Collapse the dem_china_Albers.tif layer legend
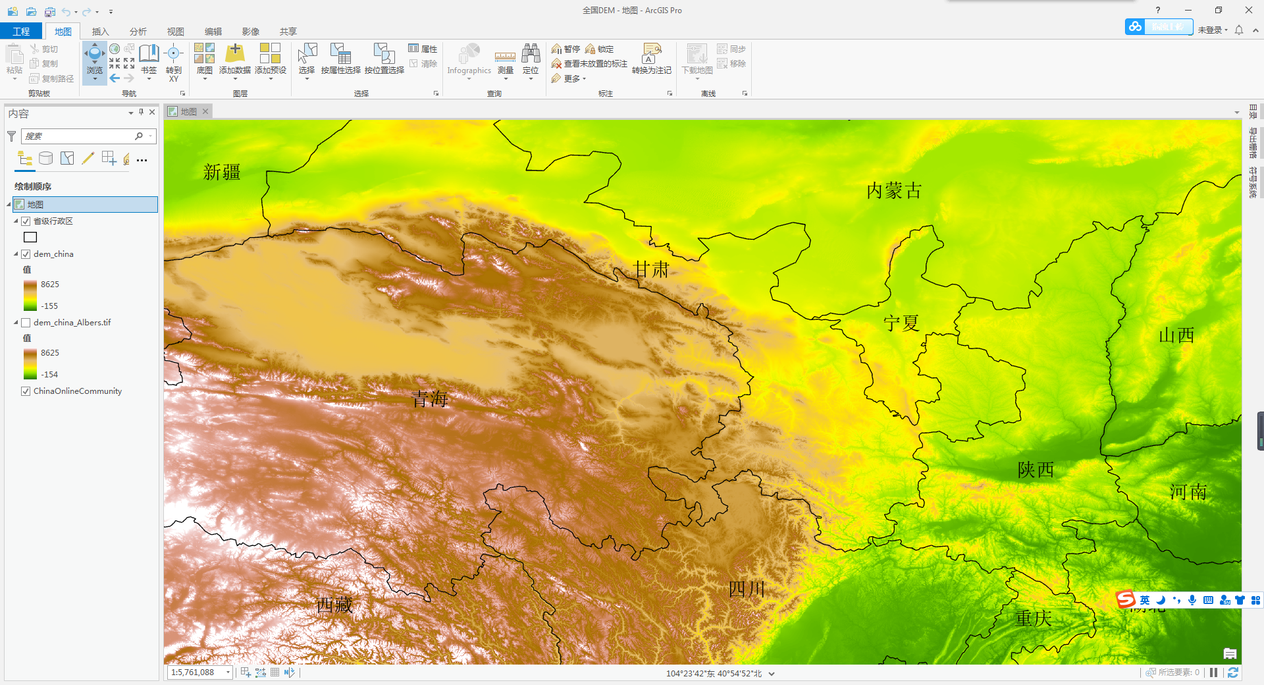The width and height of the screenshot is (1264, 685). point(16,323)
